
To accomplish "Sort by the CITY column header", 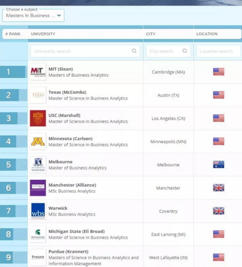I will click(151, 34).
